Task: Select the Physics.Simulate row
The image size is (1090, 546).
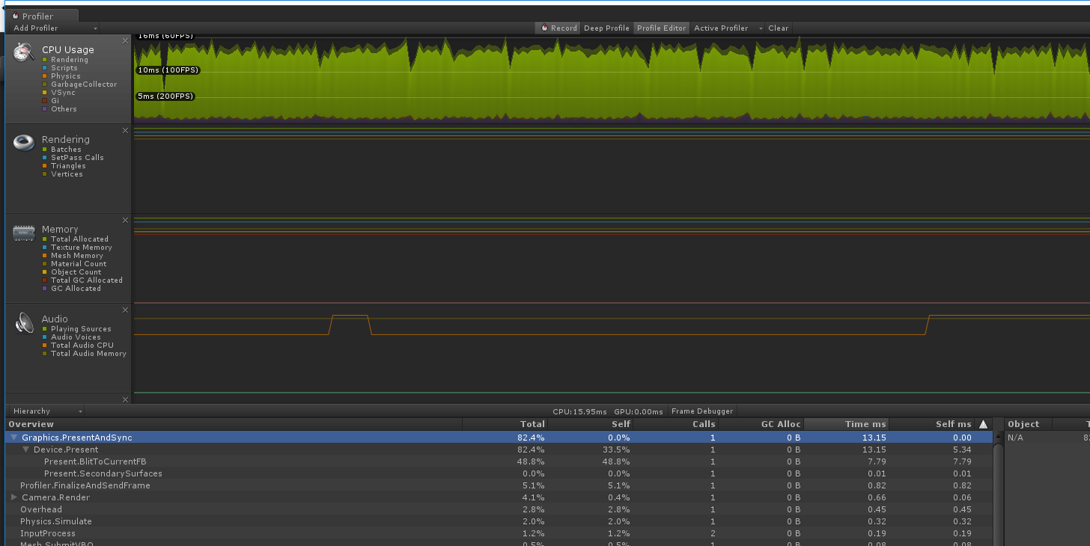Action: pyautogui.click(x=499, y=521)
